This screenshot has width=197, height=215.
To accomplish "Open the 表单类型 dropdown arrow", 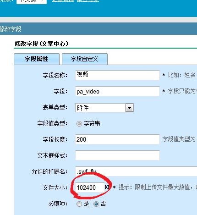I will (x=129, y=108).
